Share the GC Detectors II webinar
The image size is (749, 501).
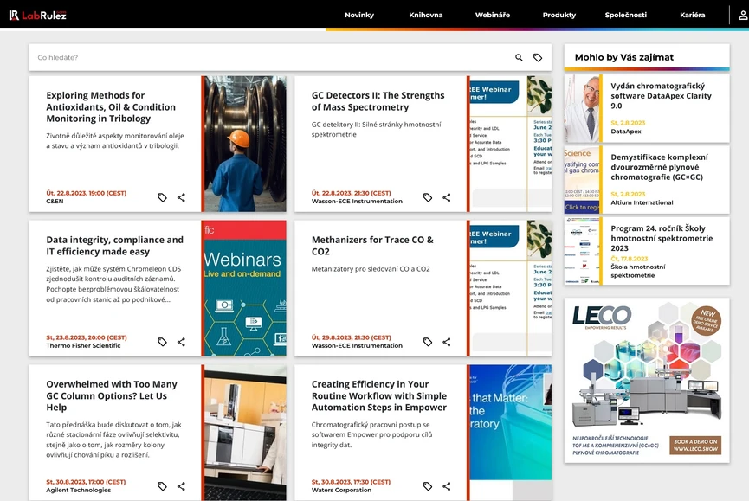click(x=447, y=197)
